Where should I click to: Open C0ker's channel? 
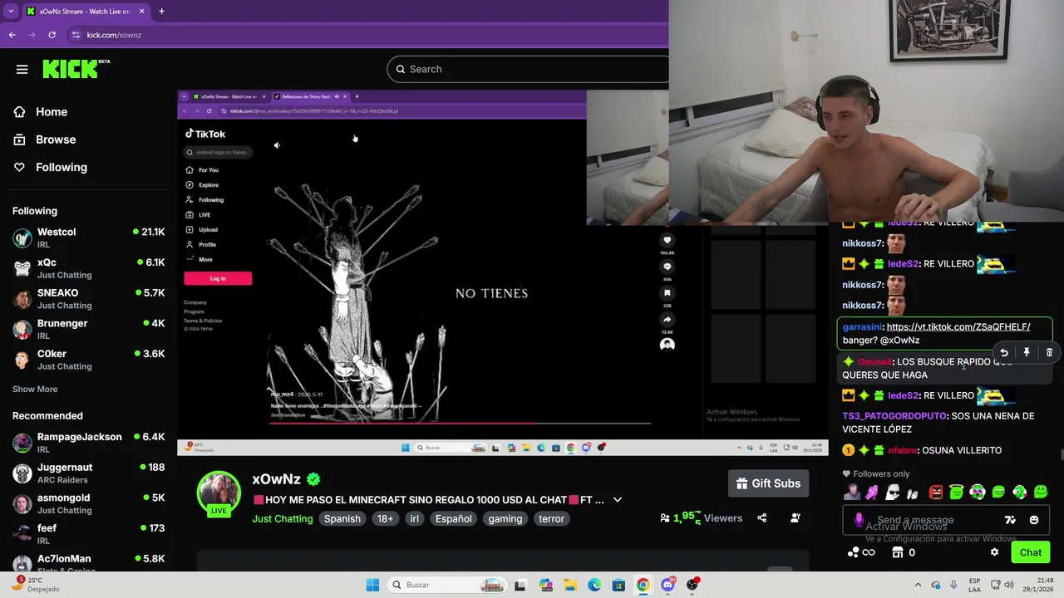pos(89,360)
